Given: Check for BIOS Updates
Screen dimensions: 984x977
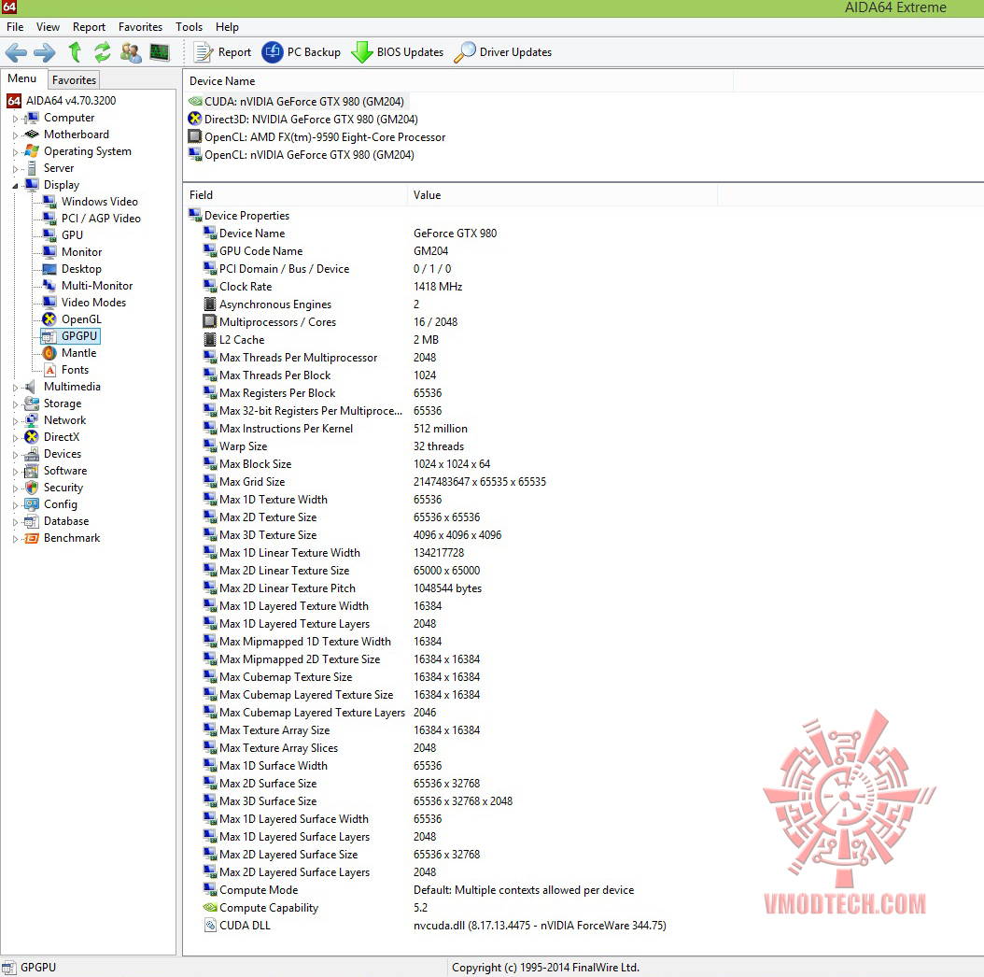Looking at the screenshot, I should (397, 52).
